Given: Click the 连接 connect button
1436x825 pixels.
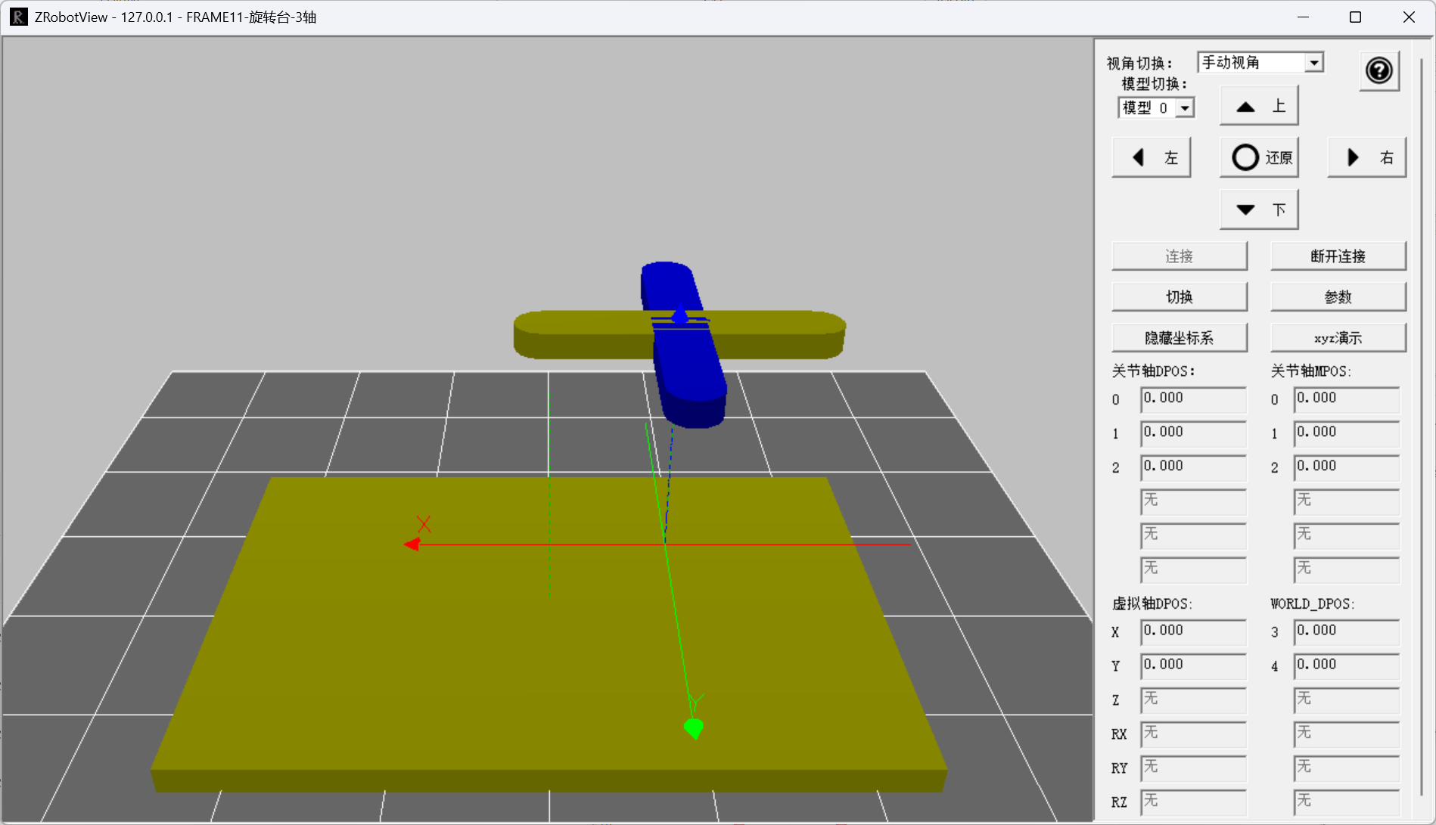Looking at the screenshot, I should (x=1179, y=256).
